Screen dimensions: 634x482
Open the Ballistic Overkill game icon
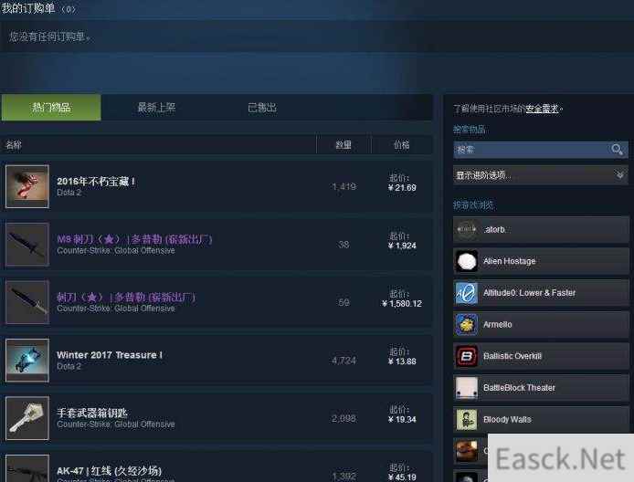[x=467, y=356]
